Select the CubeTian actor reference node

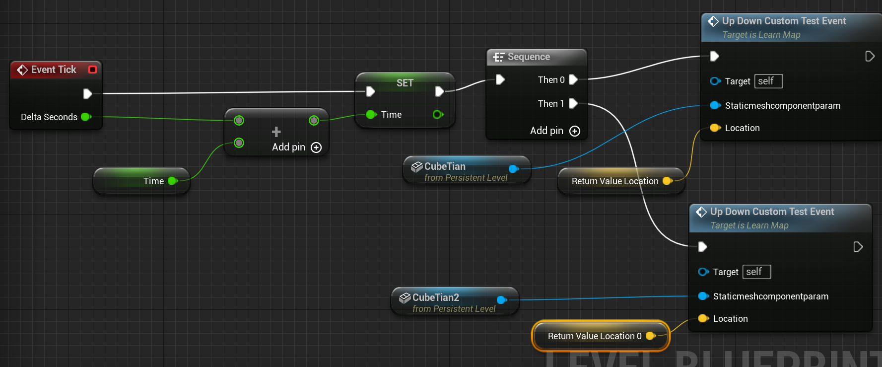pyautogui.click(x=467, y=170)
